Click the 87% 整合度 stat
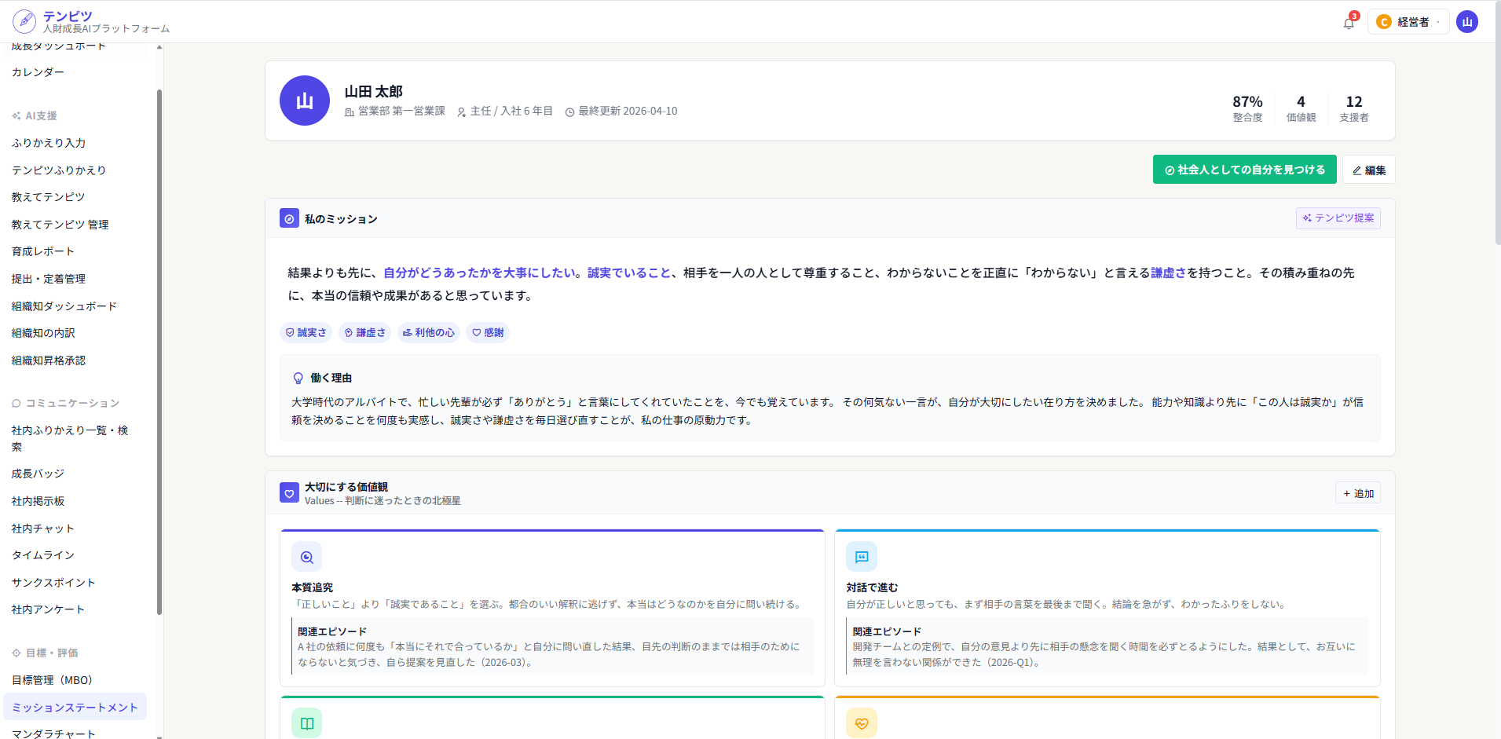The height and width of the screenshot is (739, 1501). [x=1247, y=108]
